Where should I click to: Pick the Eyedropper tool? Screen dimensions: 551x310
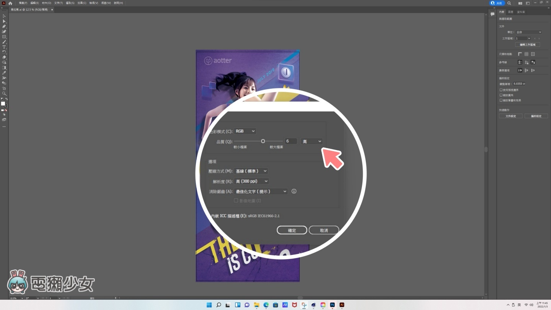[x=4, y=73]
